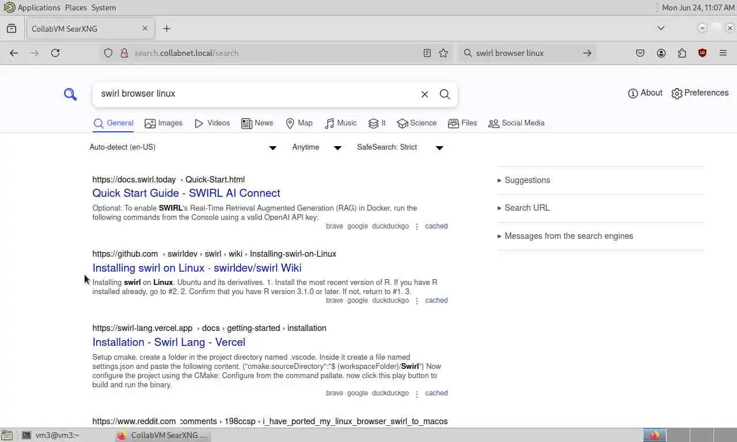This screenshot has height=442, width=737.
Task: Bookmark this page with the star
Action: (x=443, y=53)
